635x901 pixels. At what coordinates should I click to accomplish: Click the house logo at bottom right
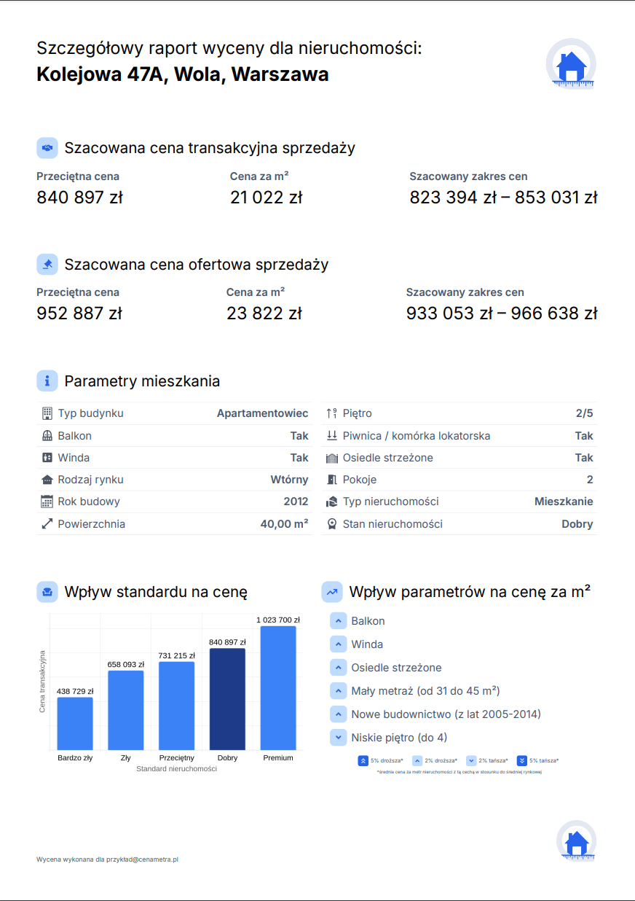pos(576,840)
